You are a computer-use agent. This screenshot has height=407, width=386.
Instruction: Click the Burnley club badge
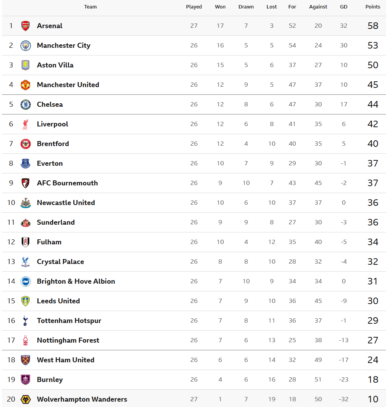[x=25, y=380]
